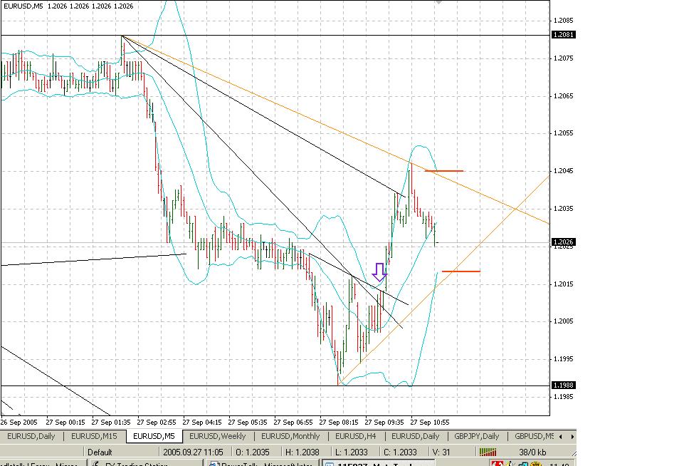Click the Default profile in status bar

100,452
